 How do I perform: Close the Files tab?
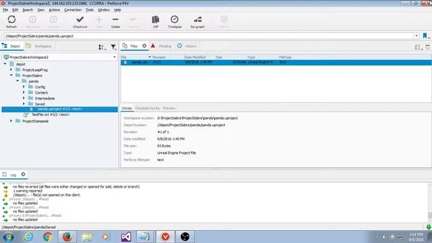pyautogui.click(x=144, y=46)
